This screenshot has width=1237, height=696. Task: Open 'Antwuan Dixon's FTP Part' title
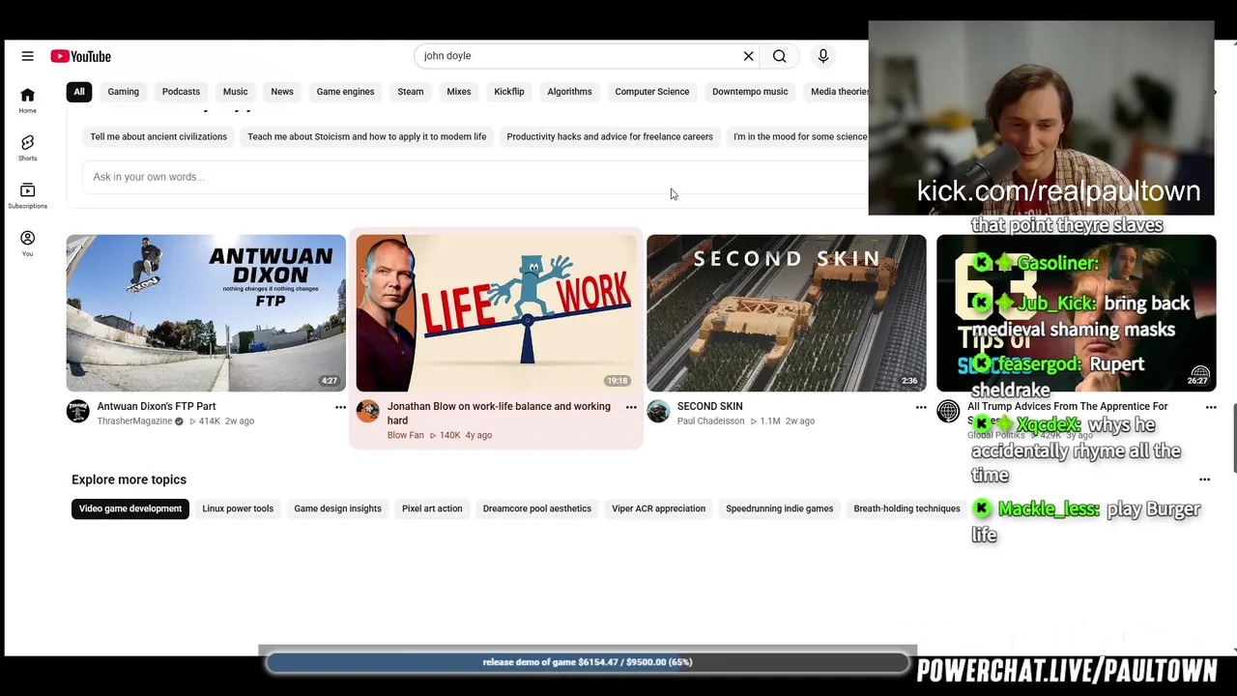coord(157,407)
